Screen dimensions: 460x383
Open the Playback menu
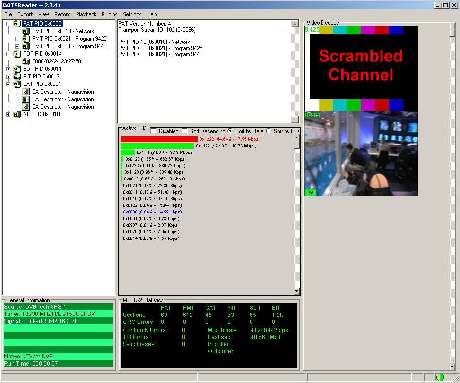click(x=86, y=14)
